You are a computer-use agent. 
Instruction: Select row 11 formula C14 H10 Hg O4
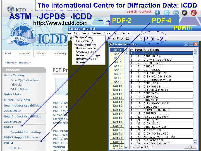click(161, 86)
